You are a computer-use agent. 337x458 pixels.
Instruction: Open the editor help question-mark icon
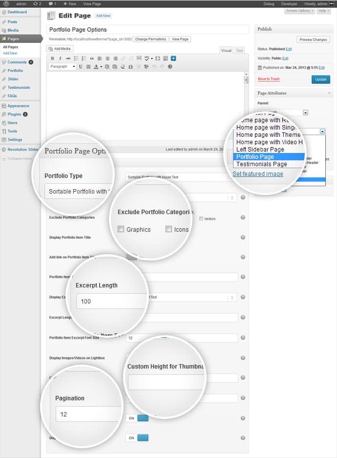point(170,67)
